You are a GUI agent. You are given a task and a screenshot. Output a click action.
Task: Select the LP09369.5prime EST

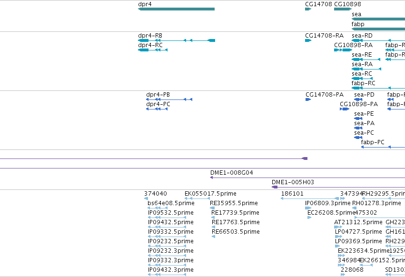point(337,246)
